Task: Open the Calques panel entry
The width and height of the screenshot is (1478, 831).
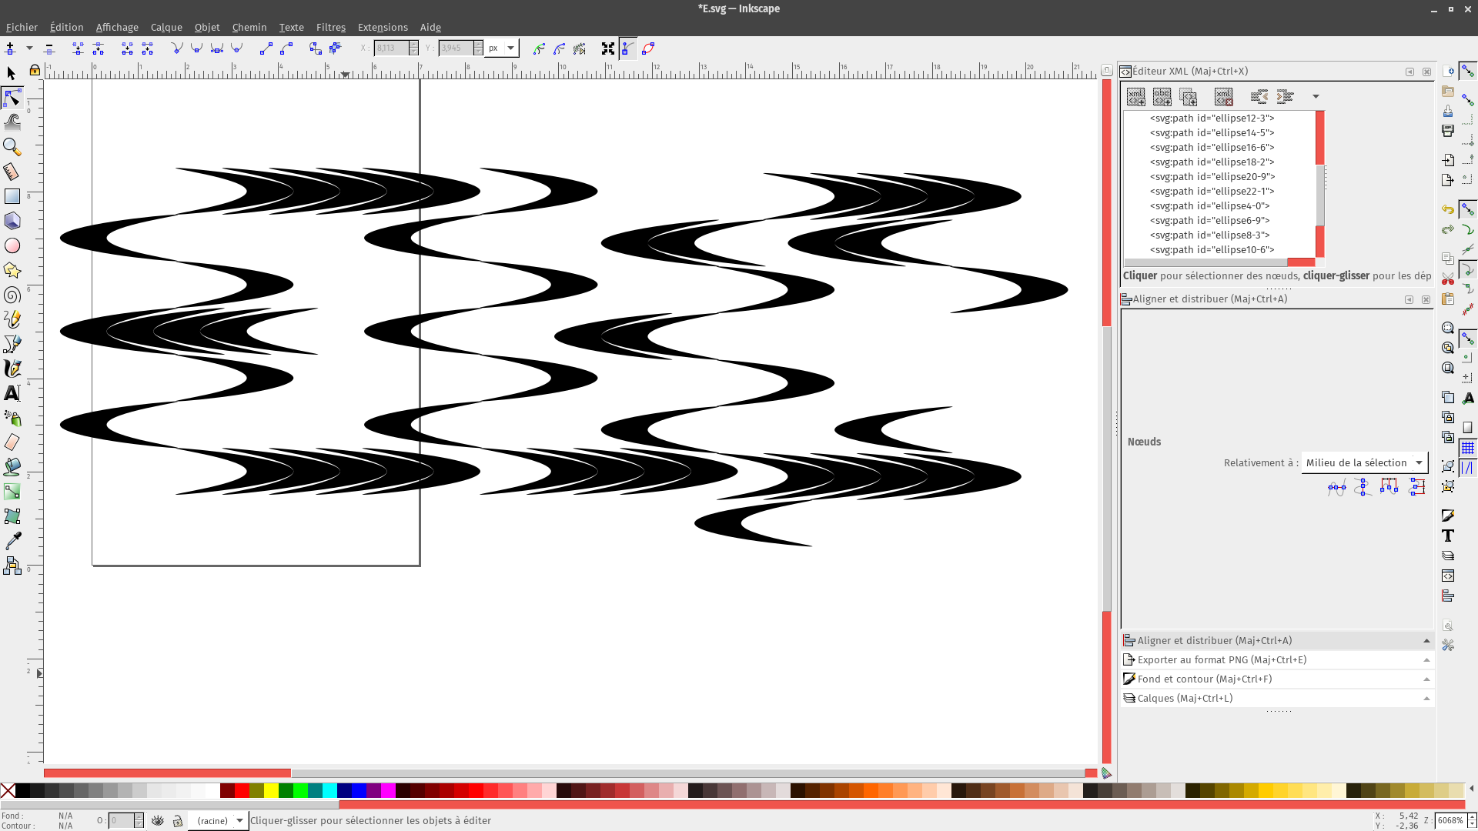Action: click(1185, 698)
